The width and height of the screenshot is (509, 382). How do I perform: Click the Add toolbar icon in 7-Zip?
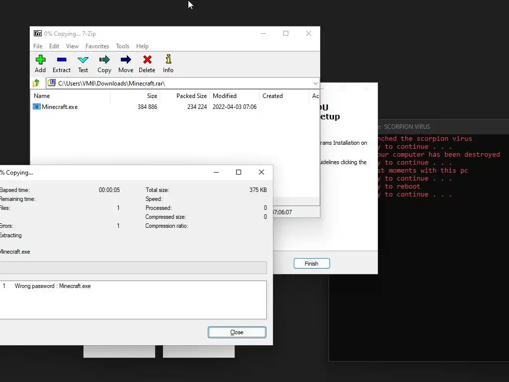click(x=40, y=60)
